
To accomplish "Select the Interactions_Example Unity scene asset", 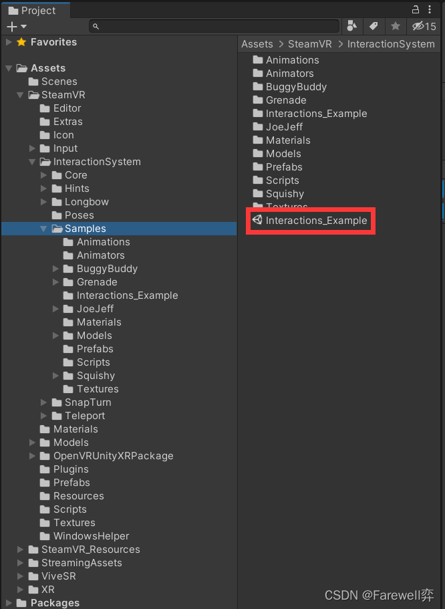I will tap(310, 221).
